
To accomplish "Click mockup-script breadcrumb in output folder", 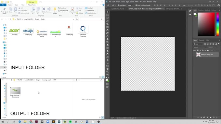I will (46, 80).
